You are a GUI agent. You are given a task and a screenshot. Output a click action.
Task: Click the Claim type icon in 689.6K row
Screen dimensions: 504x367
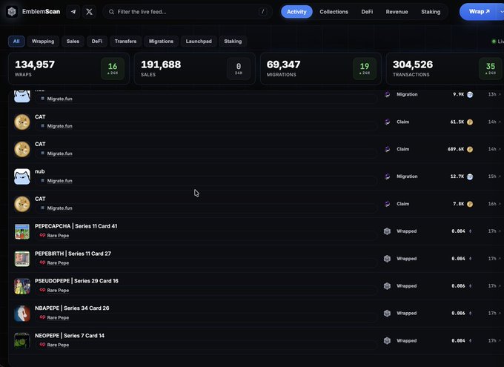388,149
